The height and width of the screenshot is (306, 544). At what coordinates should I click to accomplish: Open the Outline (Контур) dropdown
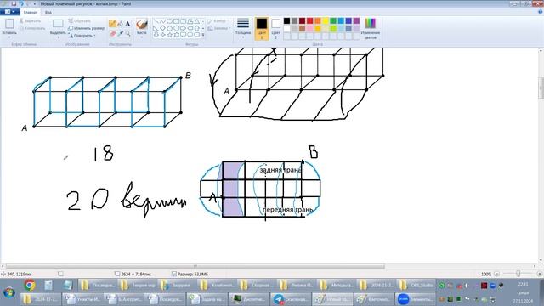(219, 21)
